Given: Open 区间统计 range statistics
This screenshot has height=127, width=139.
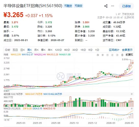Looking at the screenshot, I should click(114, 50).
